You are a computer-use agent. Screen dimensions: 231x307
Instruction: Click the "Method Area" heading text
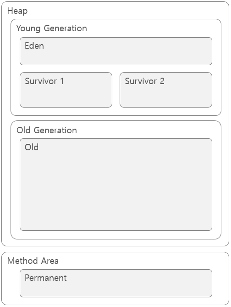(x=33, y=261)
